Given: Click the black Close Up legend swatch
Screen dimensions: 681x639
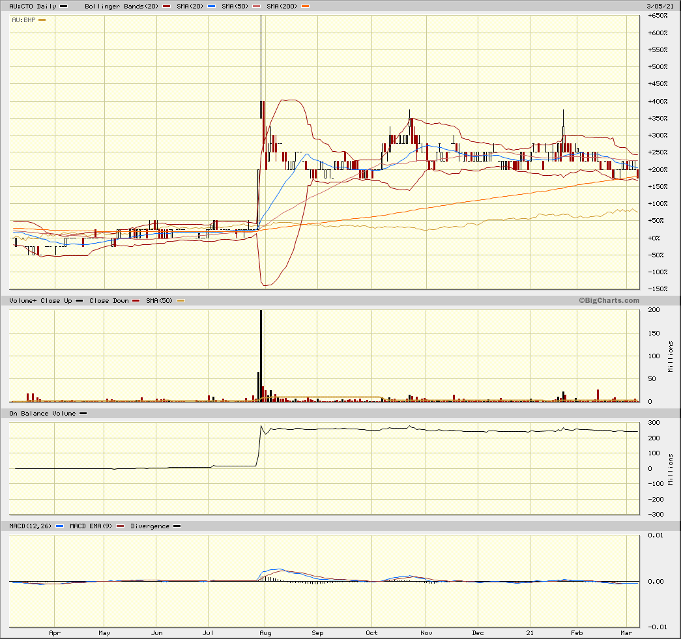Looking at the screenshot, I should [x=79, y=301].
